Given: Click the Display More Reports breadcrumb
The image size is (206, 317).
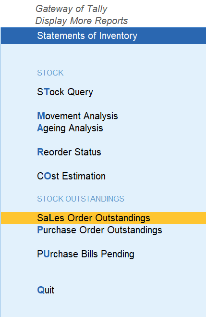Looking at the screenshot, I should pos(82,21).
